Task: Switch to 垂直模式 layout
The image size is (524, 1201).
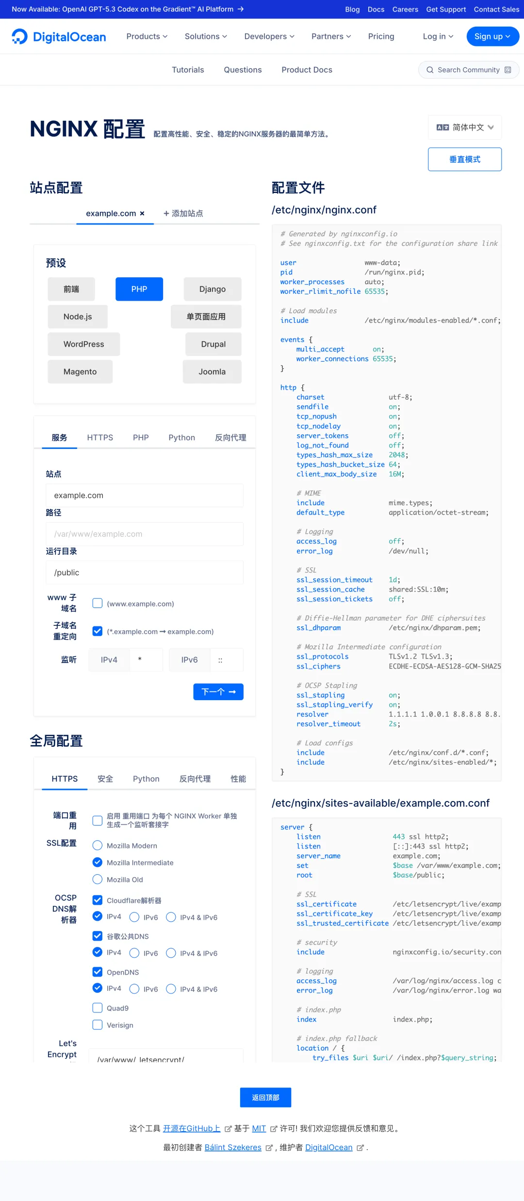Action: click(x=465, y=160)
